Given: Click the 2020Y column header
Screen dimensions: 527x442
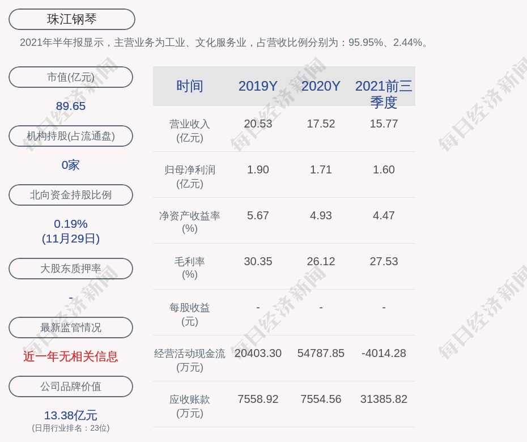Looking at the screenshot, I should (x=321, y=86).
